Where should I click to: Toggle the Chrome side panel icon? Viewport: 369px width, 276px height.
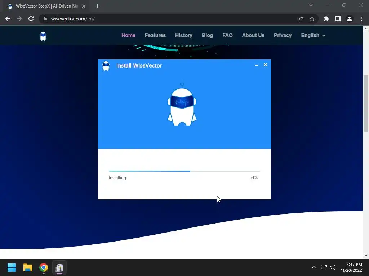338,19
